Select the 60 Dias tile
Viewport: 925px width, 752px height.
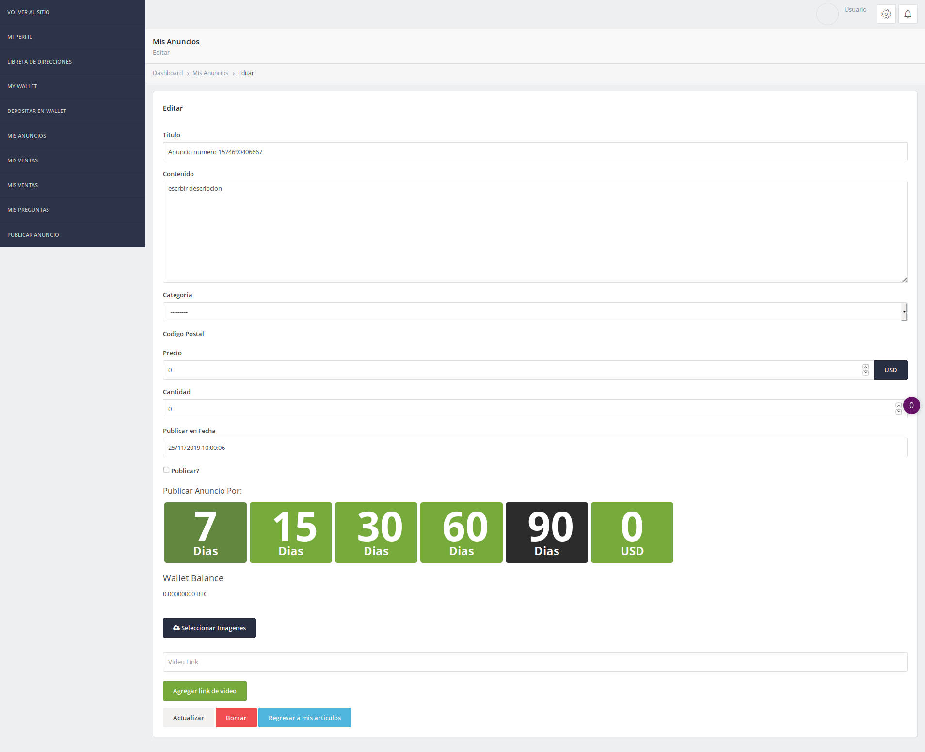[462, 532]
